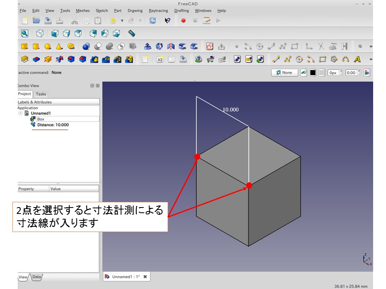Click the Unnamed1 : 1* document tab
The width and height of the screenshot is (386, 289).
point(125,277)
